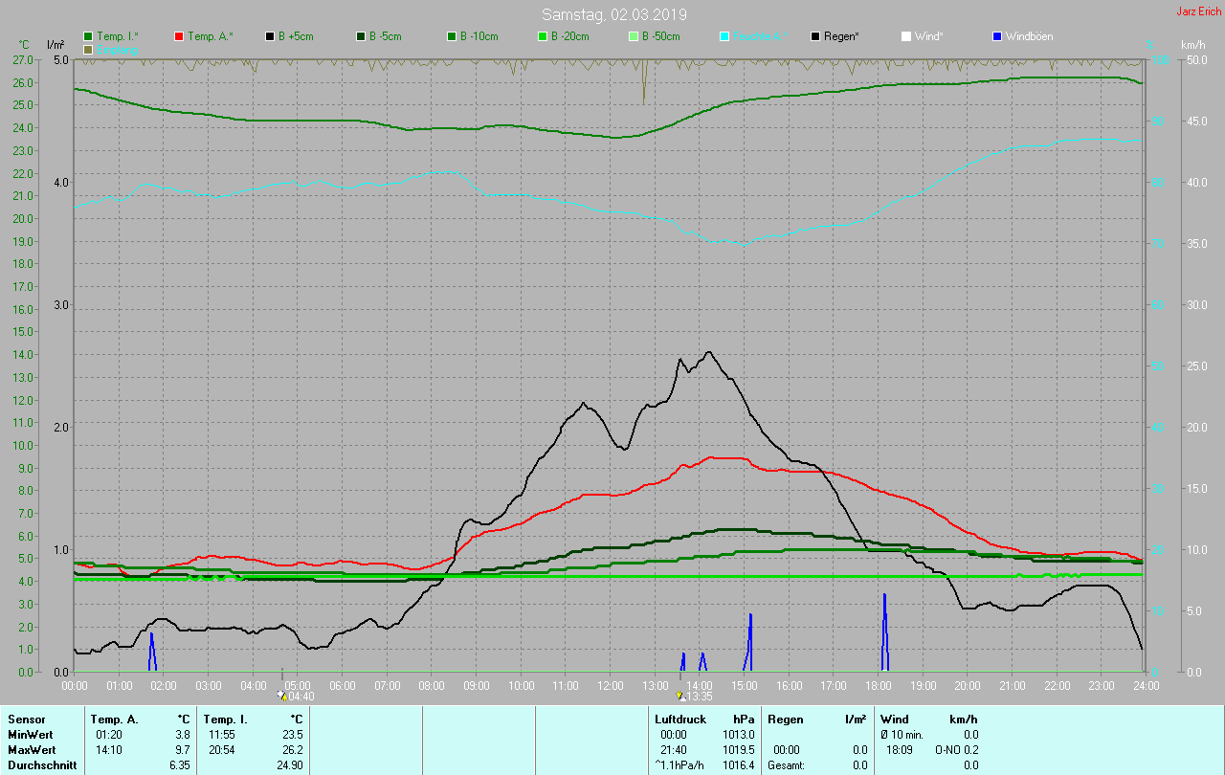1225x775 pixels.
Task: Click the B -5cm legend color box
Action: pos(361,36)
